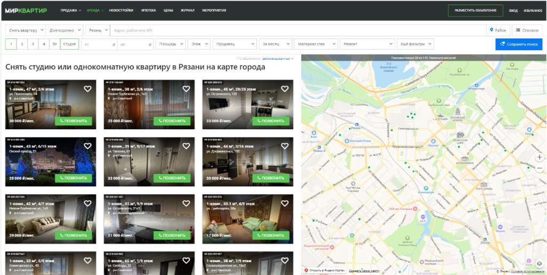
Task: Click the Вход link
Action: 513,11
